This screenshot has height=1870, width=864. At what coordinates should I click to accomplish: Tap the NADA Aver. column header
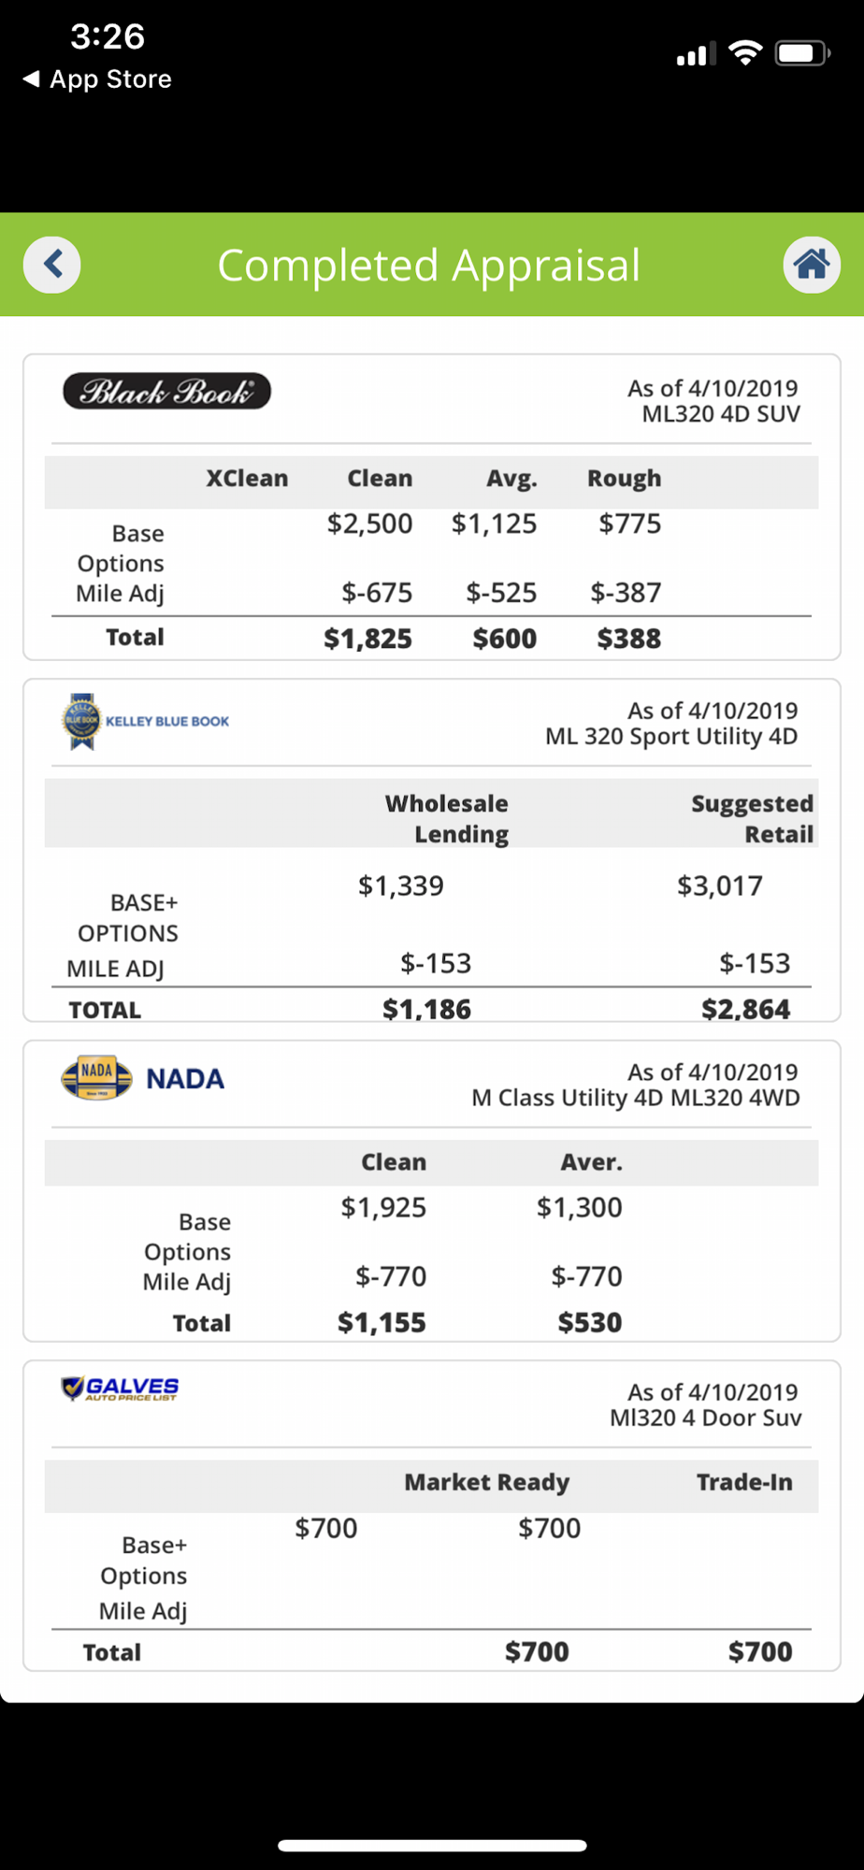point(591,1162)
